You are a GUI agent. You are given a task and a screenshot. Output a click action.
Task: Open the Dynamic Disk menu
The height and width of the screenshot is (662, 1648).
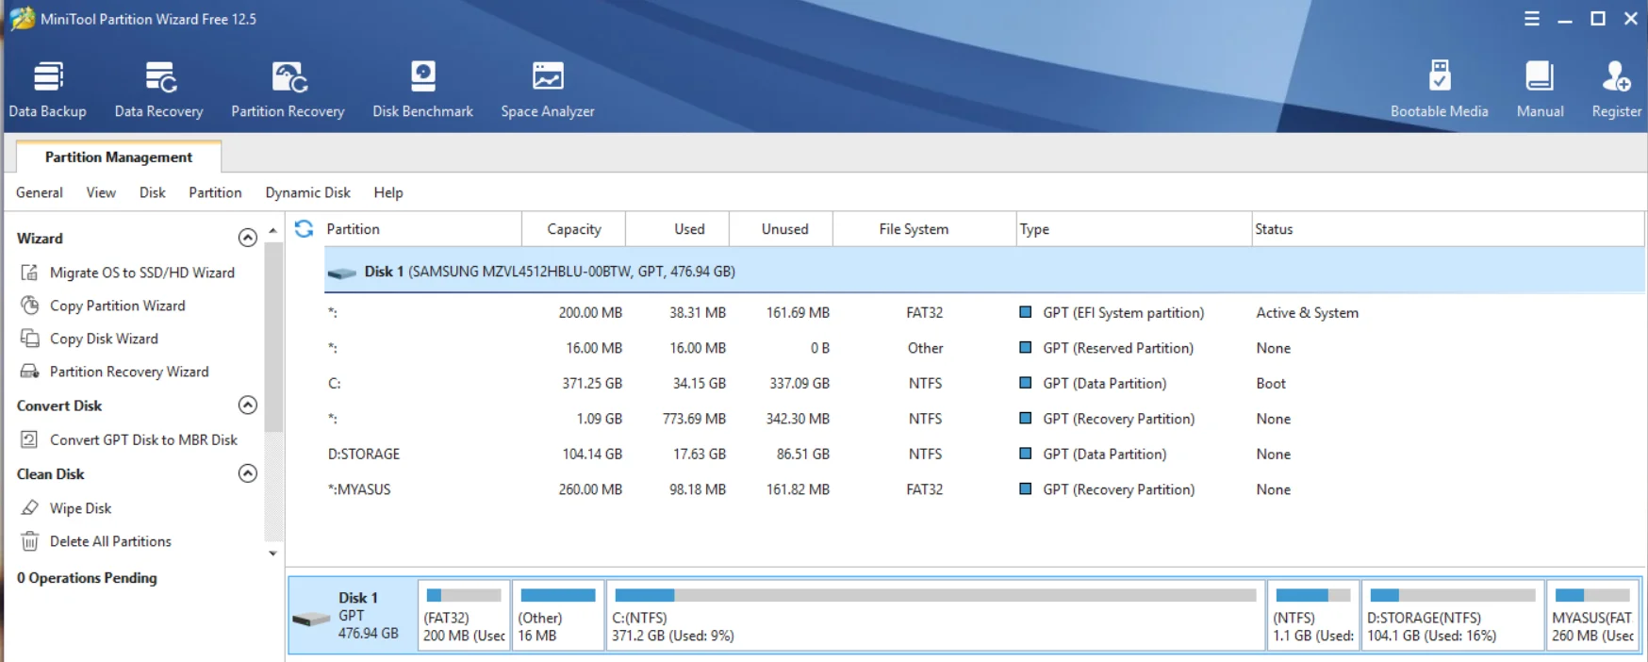(x=307, y=192)
